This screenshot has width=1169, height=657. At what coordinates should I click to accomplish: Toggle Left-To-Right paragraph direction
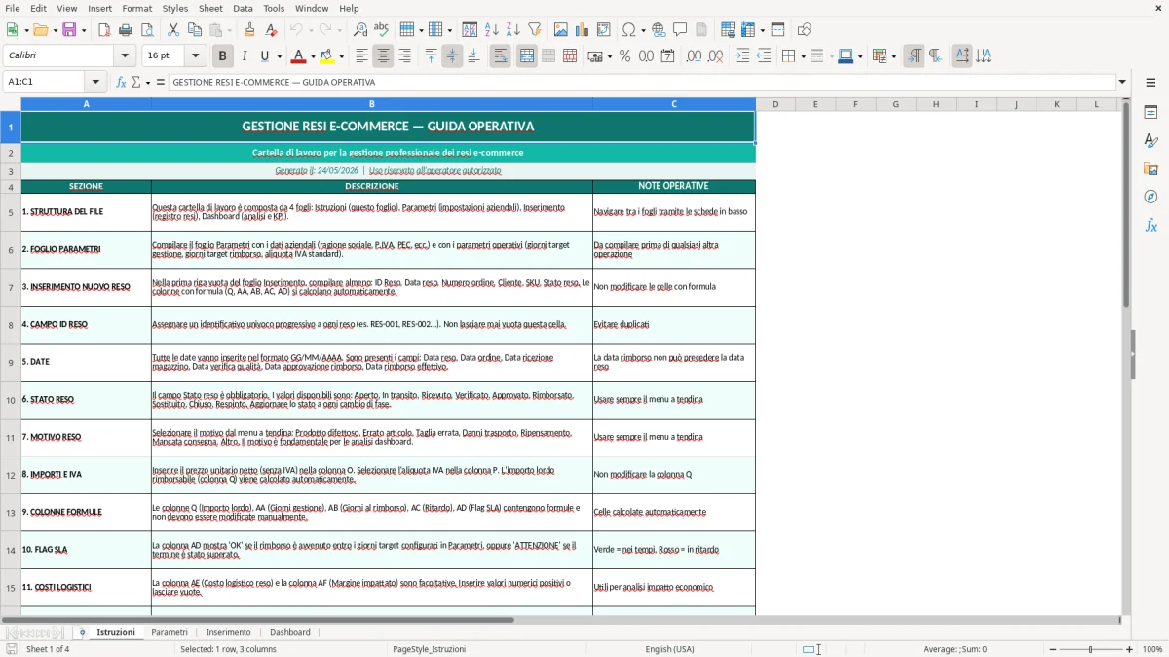point(914,56)
